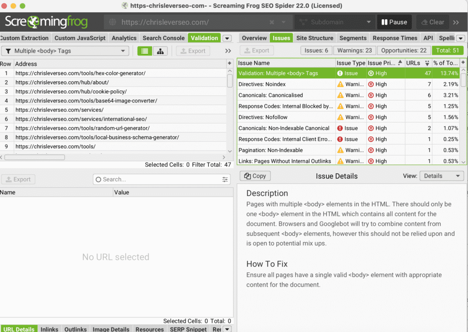Click plus icon above issues table
This screenshot has width=468, height=332.
(x=463, y=62)
